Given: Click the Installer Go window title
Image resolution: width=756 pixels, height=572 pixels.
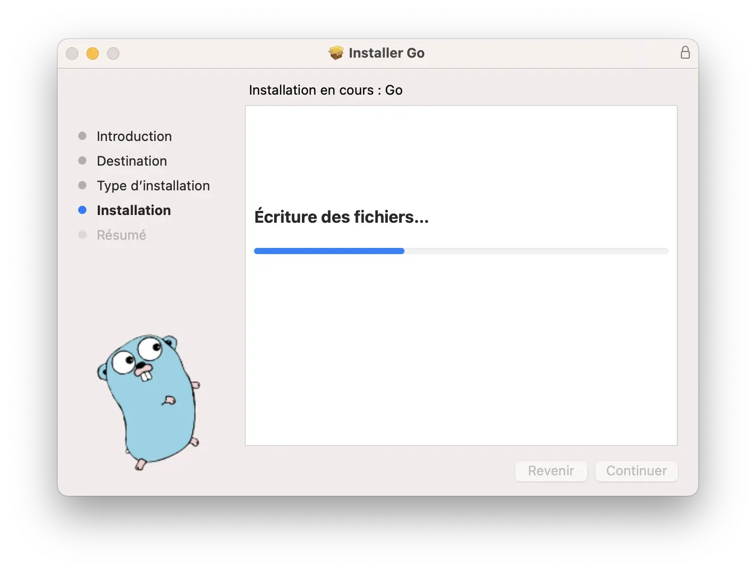Looking at the screenshot, I should [x=386, y=53].
